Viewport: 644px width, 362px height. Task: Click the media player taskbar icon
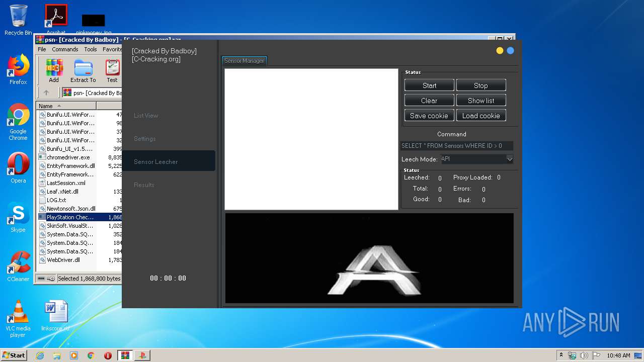(74, 355)
